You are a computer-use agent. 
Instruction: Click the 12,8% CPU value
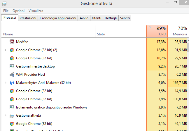pyautogui.click(x=161, y=50)
